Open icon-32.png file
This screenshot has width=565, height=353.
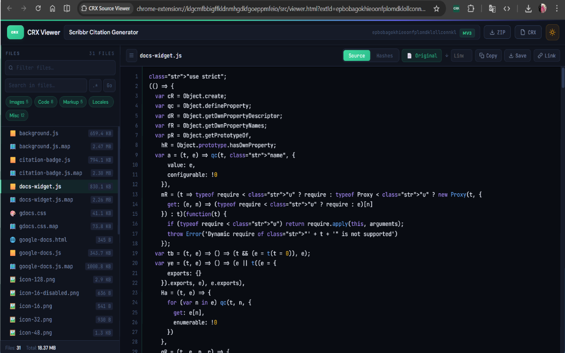60,319
